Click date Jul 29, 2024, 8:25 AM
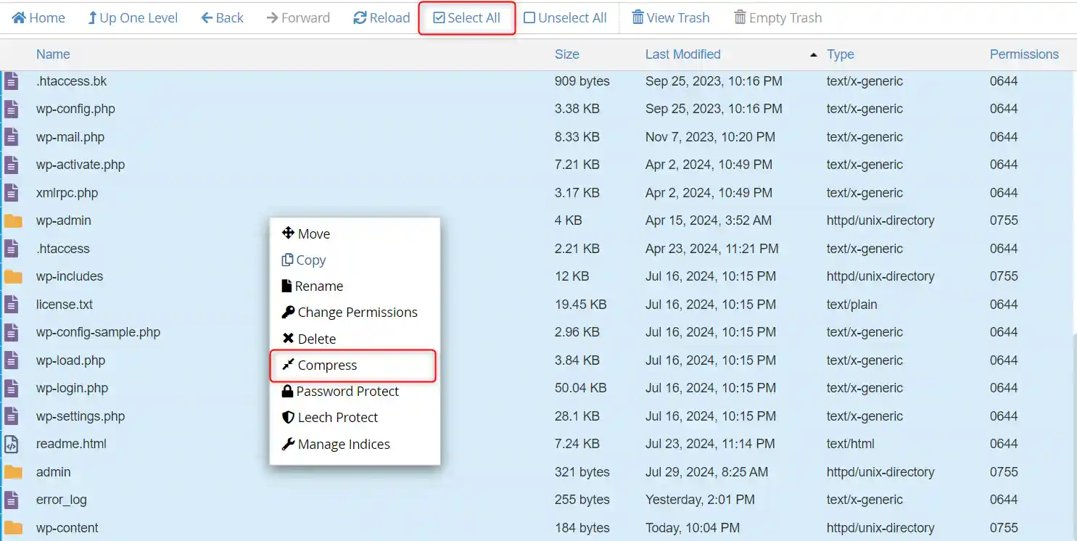 pos(706,472)
